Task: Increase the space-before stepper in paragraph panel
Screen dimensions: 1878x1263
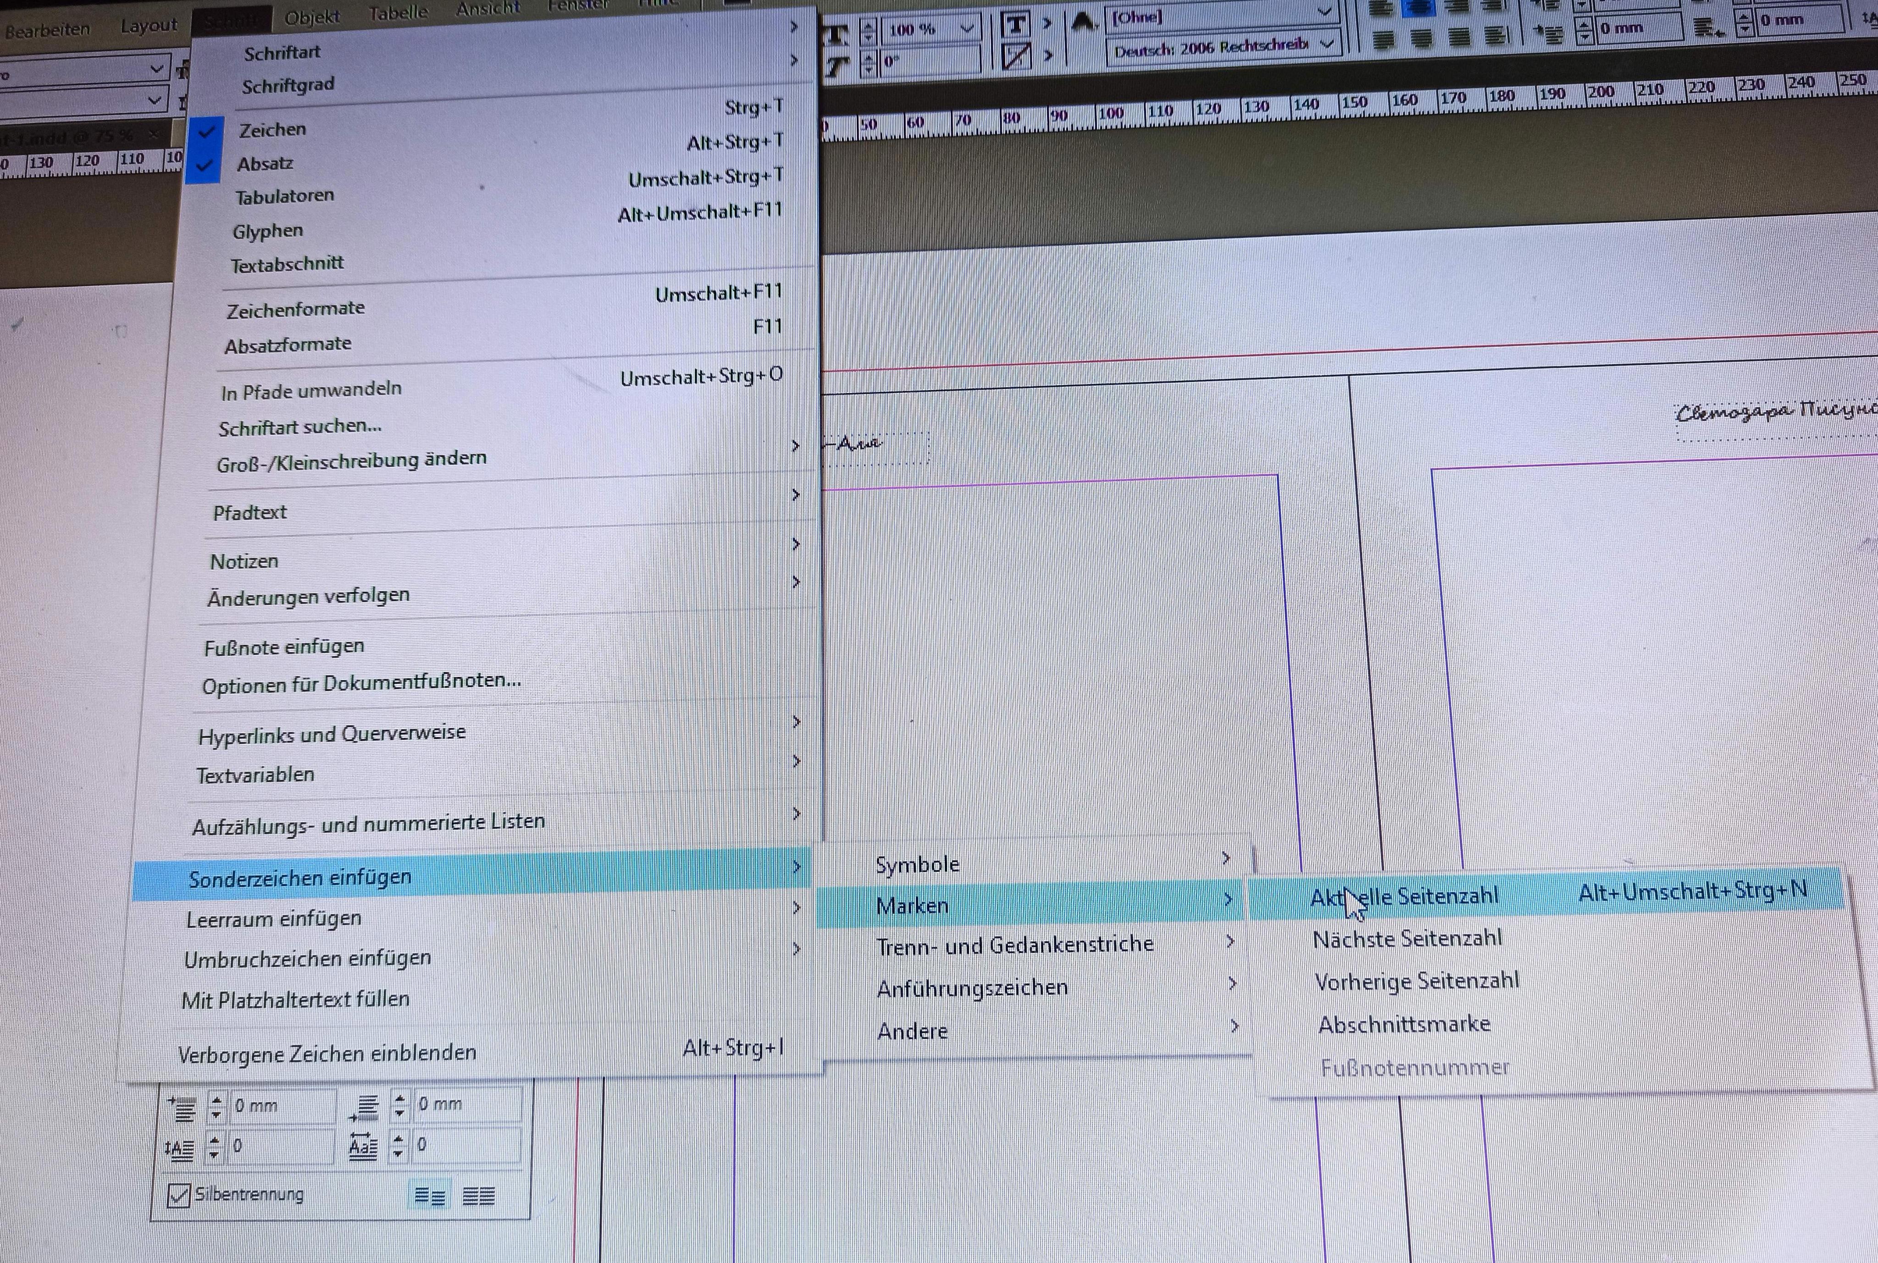Action: point(216,1099)
